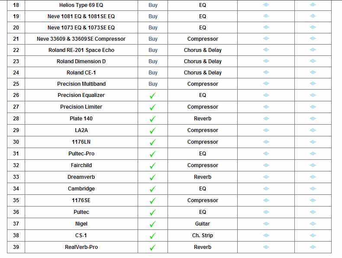The width and height of the screenshot is (342, 258).
Task: Click the first diamond icon in the Neve 1081 row
Action: tap(266, 16)
